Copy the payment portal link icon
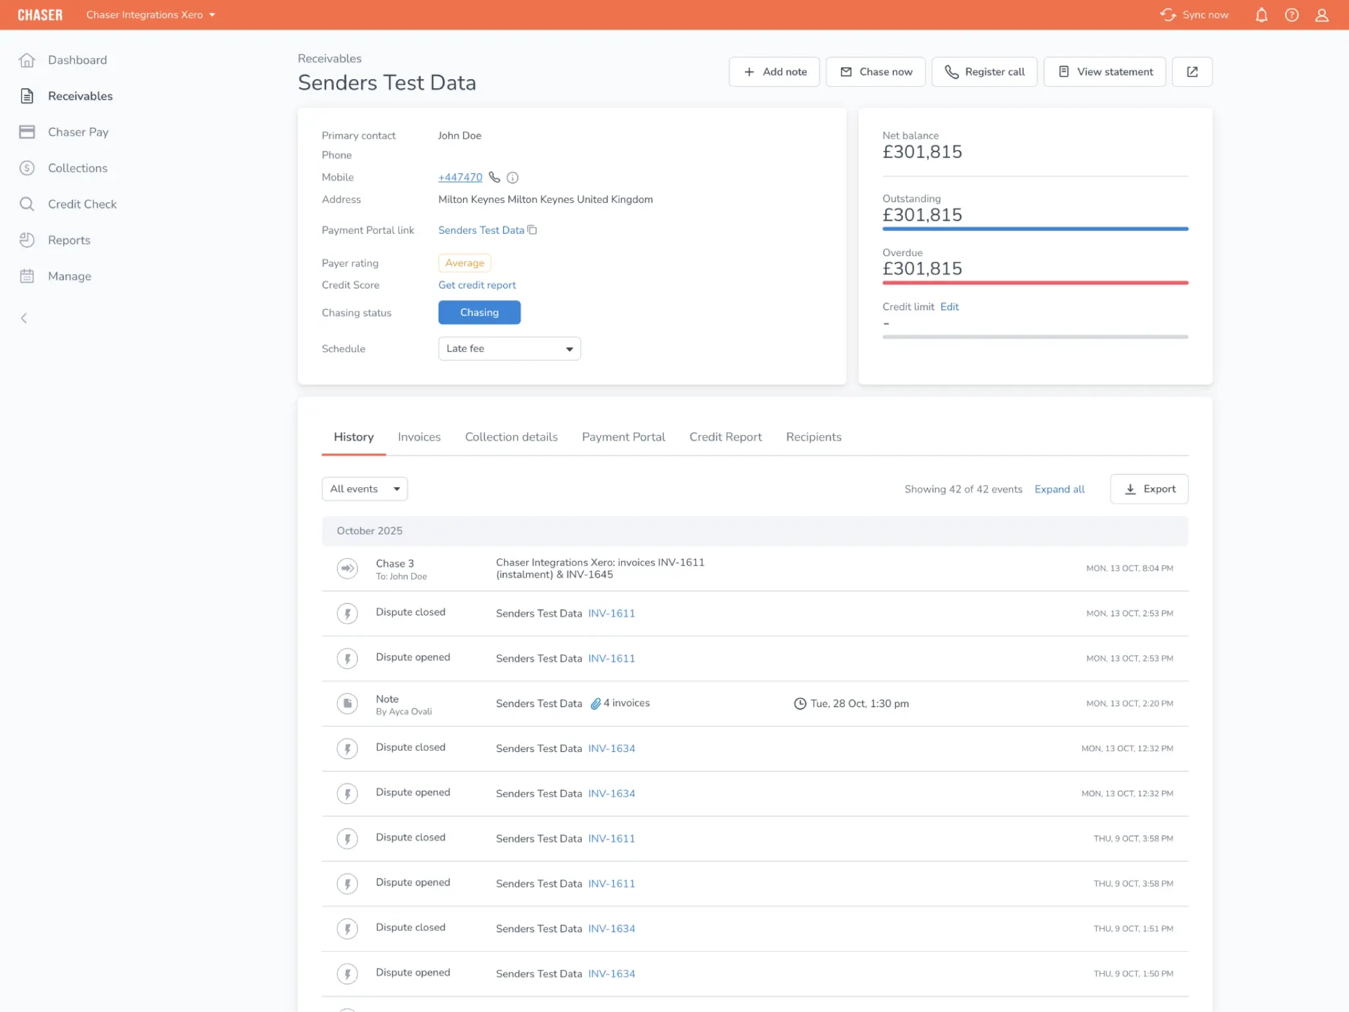This screenshot has height=1012, width=1349. tap(532, 230)
